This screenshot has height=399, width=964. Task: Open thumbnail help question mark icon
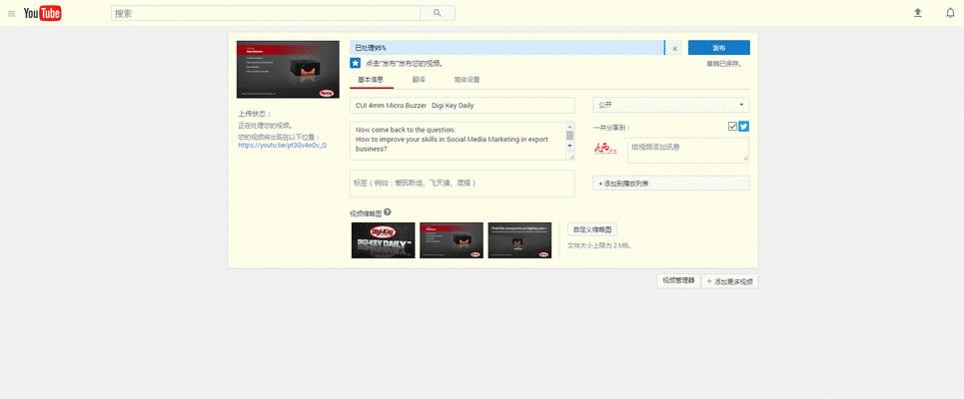[388, 212]
